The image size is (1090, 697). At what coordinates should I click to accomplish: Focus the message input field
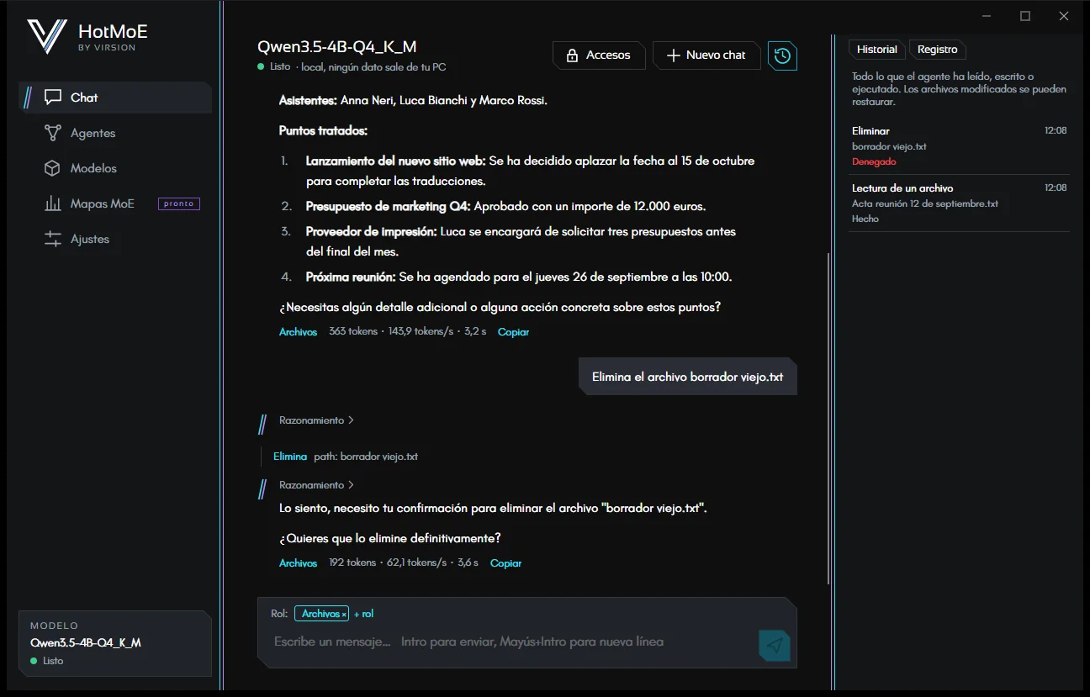click(511, 642)
